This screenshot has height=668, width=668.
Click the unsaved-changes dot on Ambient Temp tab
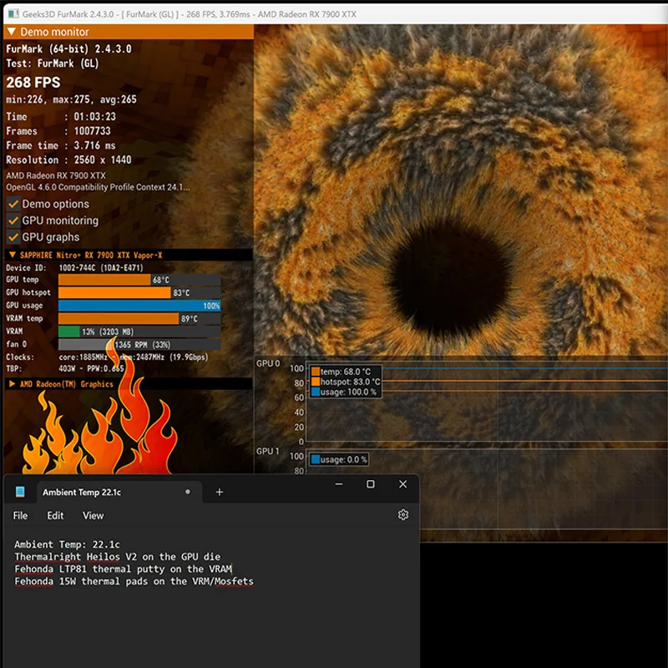point(188,492)
